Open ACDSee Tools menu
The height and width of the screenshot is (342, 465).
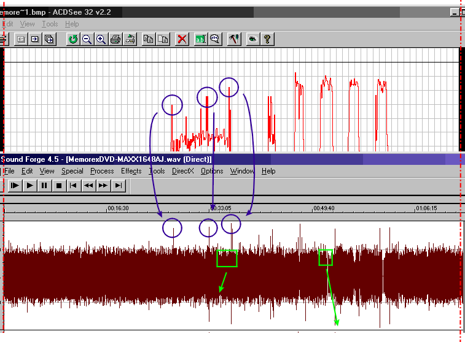[x=50, y=24]
